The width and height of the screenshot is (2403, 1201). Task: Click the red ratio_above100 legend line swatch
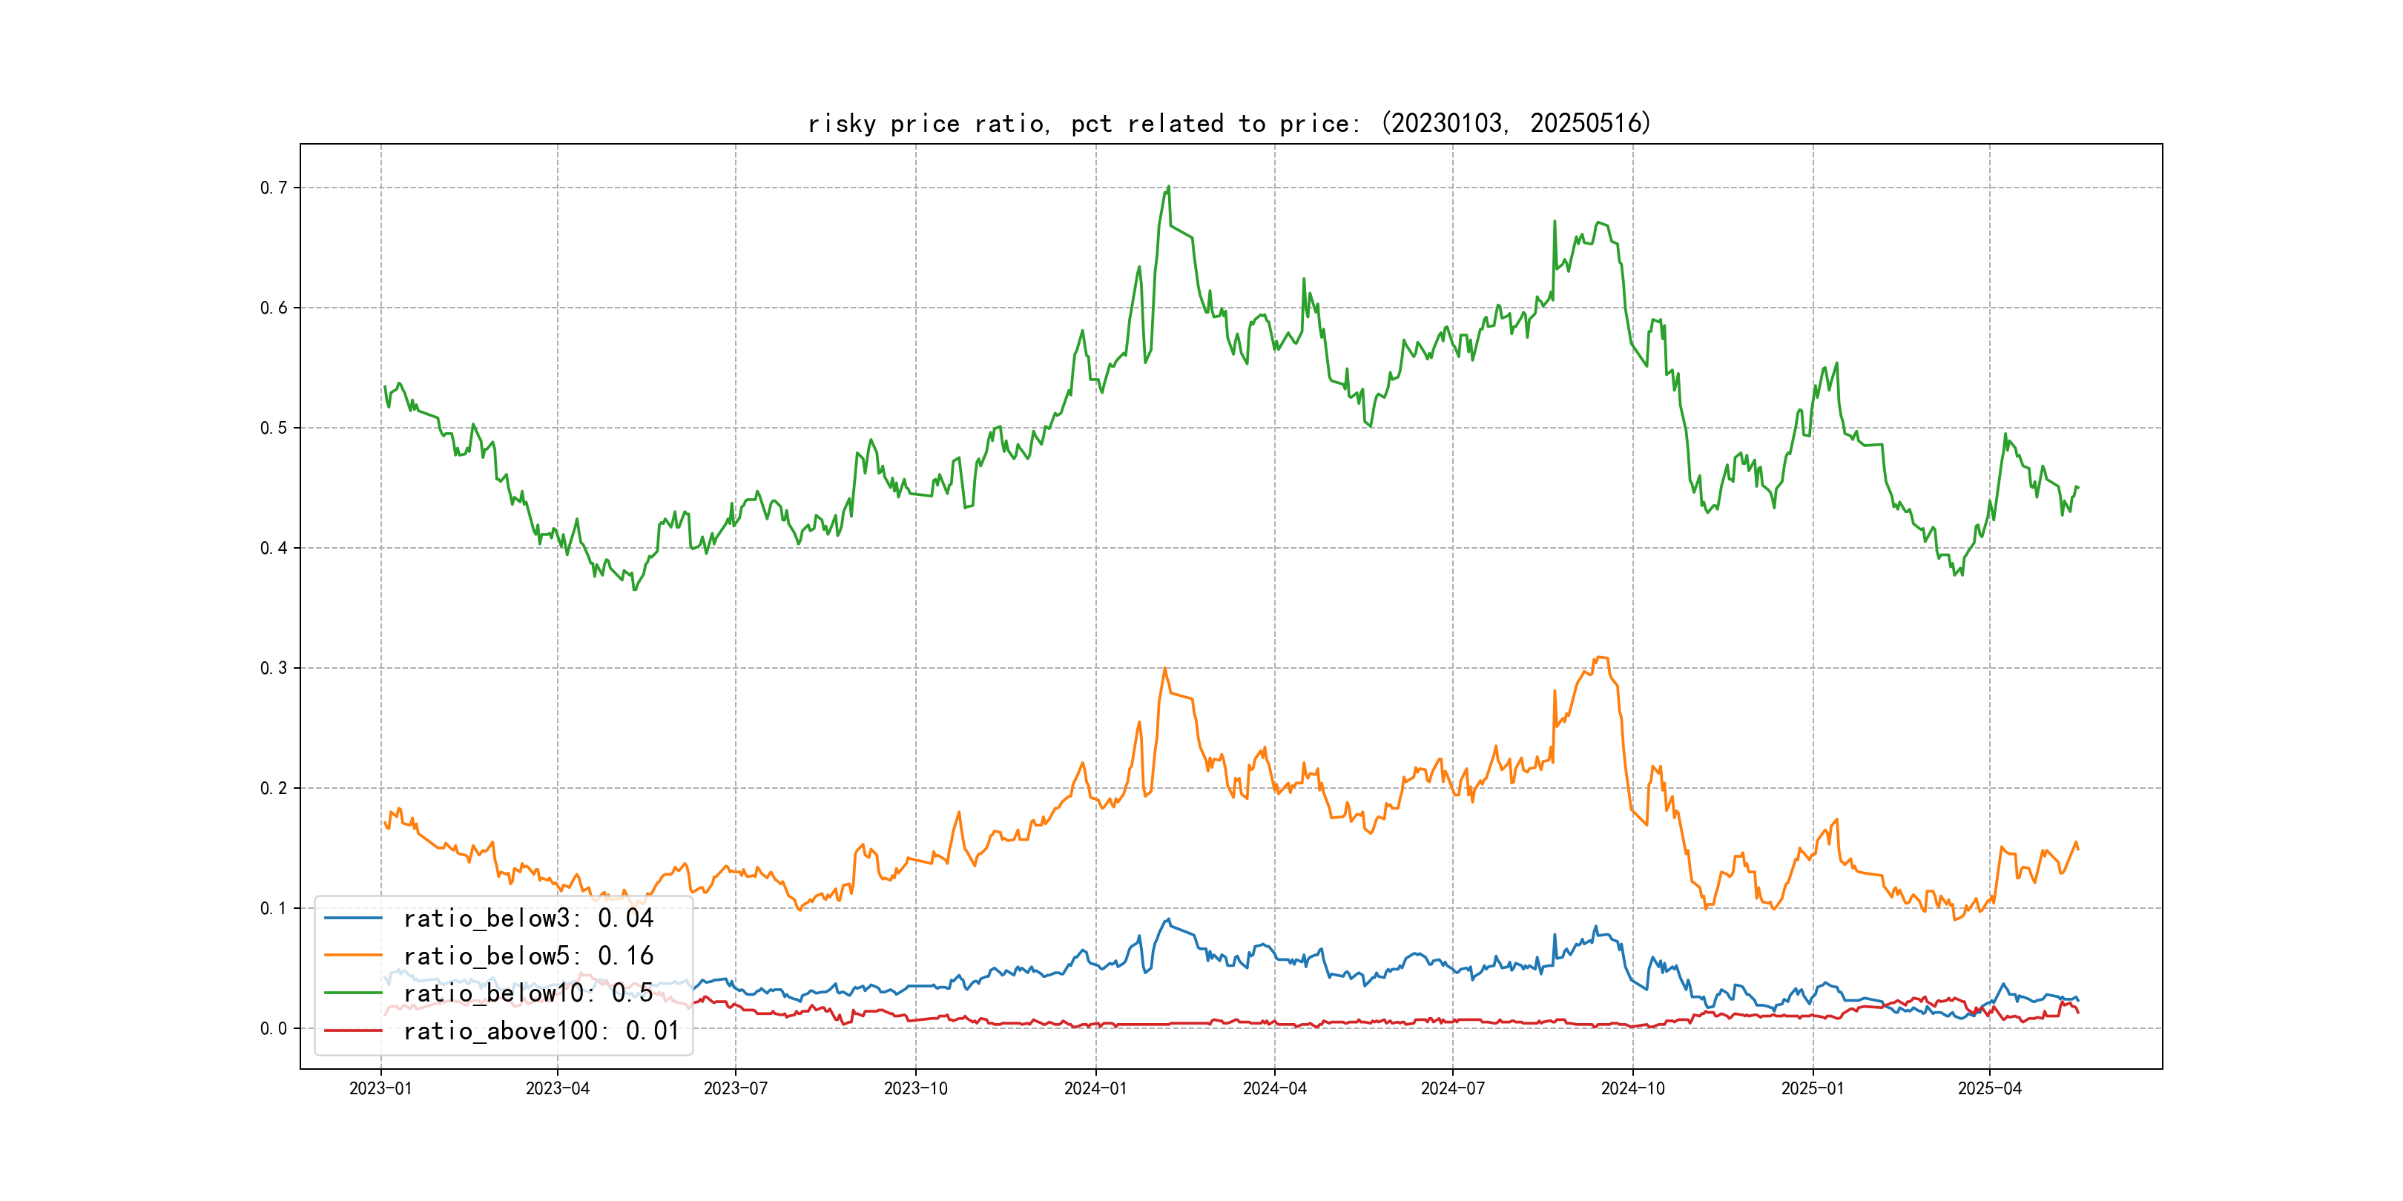coord(352,1030)
